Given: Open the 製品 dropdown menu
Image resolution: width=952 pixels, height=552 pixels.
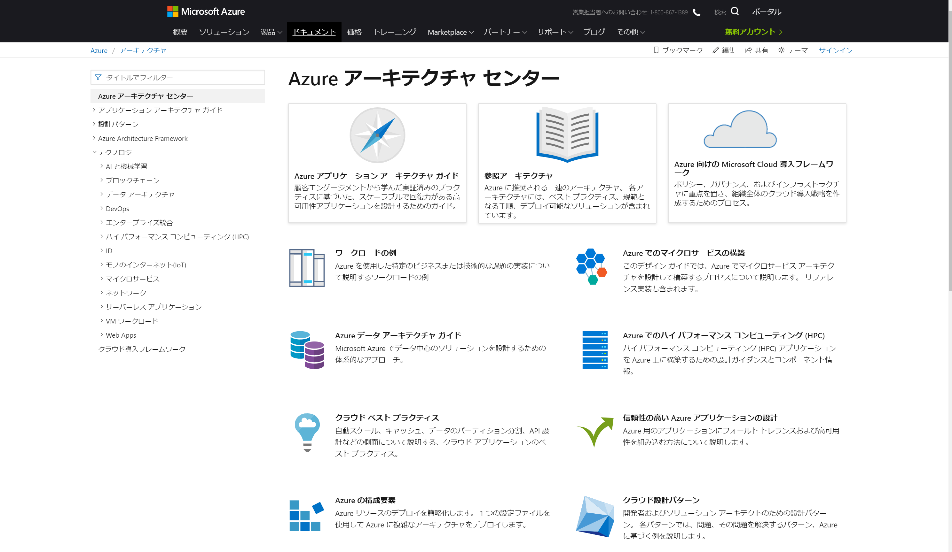Looking at the screenshot, I should [271, 32].
